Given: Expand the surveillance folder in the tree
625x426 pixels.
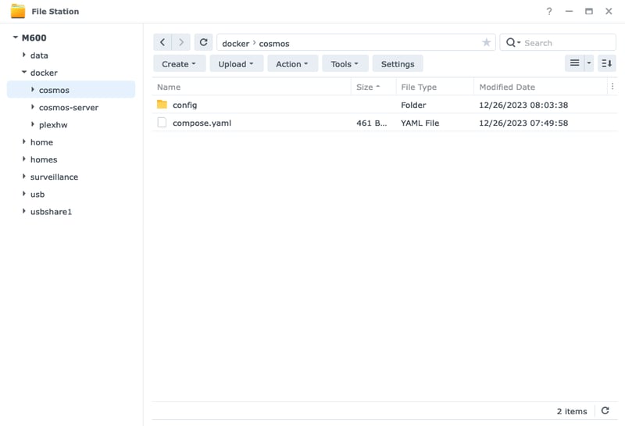Looking at the screenshot, I should pyautogui.click(x=24, y=177).
